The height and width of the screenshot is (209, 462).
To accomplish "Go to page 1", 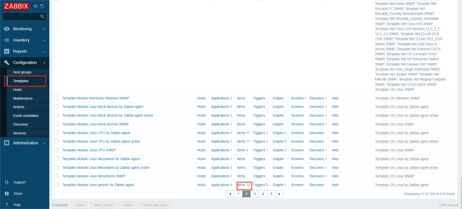I will pos(238,194).
